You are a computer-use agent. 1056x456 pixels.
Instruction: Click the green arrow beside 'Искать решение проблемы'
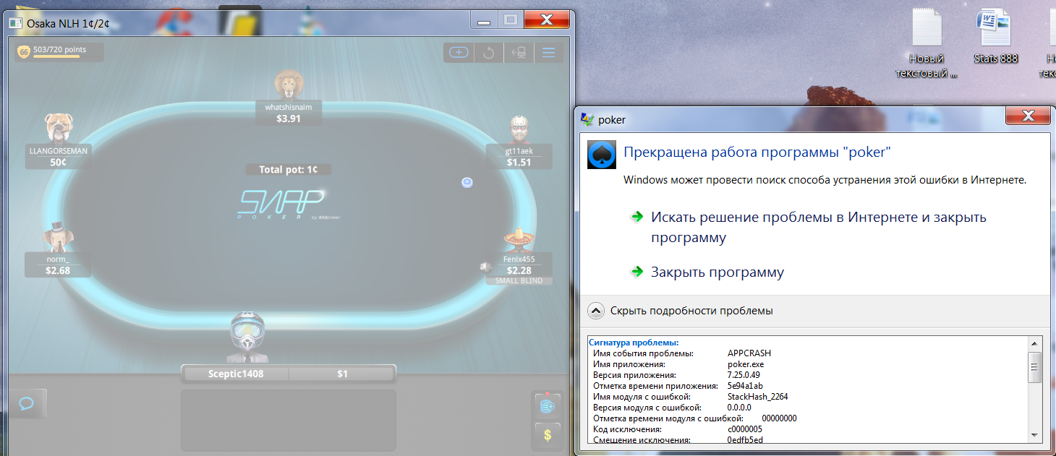[x=637, y=216]
